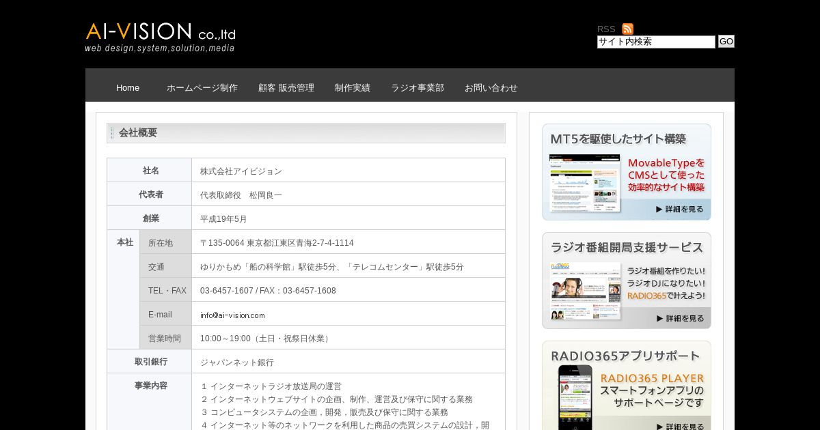Go to ホームページ制作 menu

pos(202,87)
